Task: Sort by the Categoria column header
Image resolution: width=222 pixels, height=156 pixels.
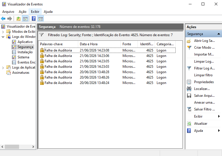Action: click(x=165, y=44)
